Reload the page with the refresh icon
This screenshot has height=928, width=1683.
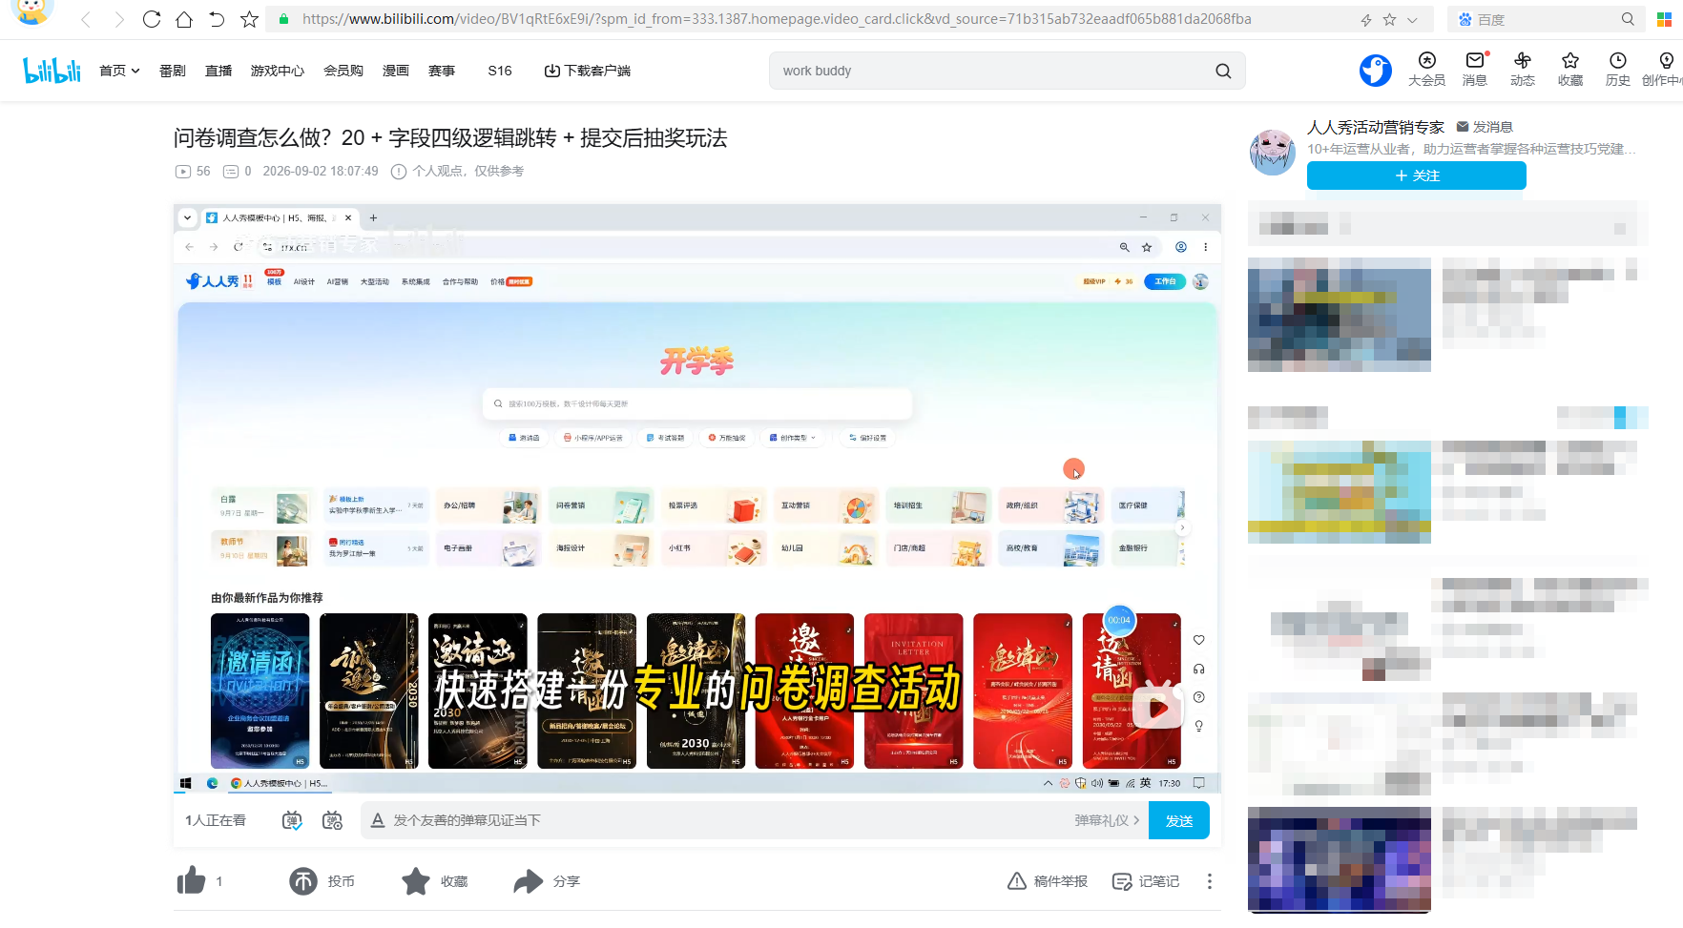click(x=151, y=19)
